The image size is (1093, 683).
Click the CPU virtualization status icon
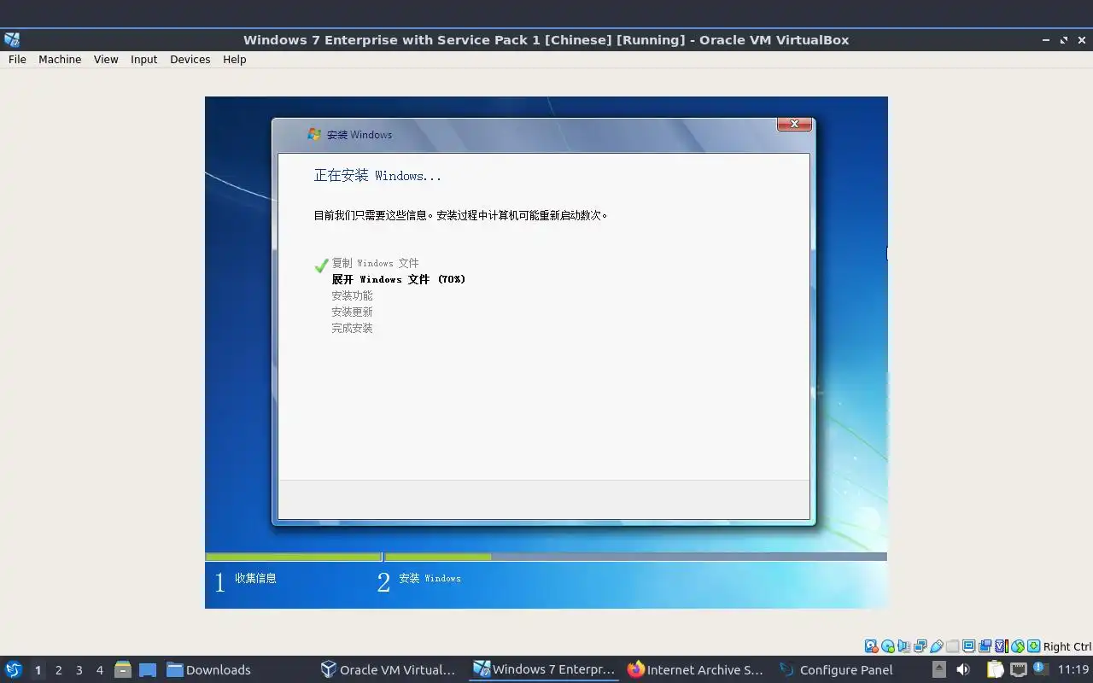(1002, 646)
